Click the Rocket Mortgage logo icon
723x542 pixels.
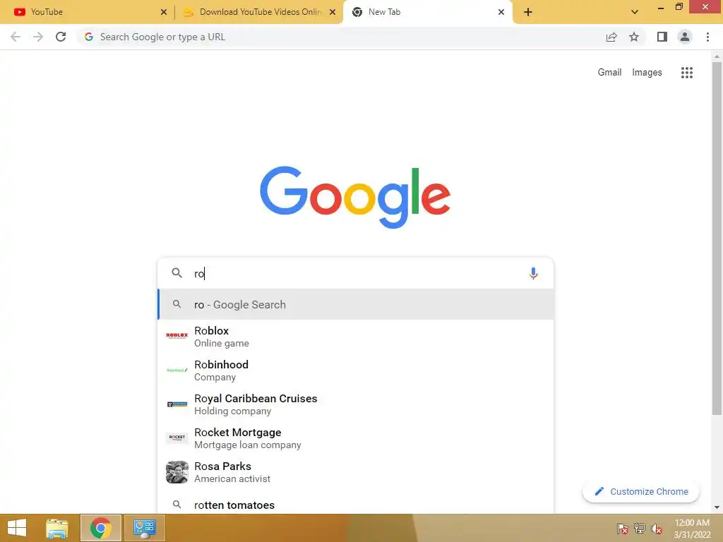pyautogui.click(x=177, y=438)
